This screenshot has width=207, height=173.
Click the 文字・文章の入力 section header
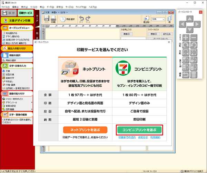point(17,66)
